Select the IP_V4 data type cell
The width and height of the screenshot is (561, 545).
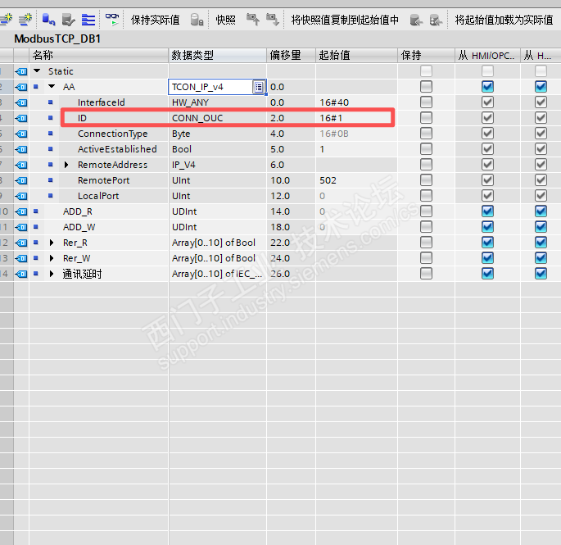click(218, 165)
